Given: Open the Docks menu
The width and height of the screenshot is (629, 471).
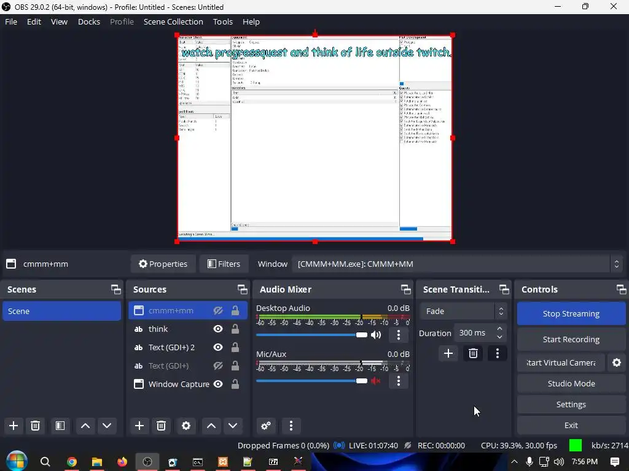Looking at the screenshot, I should tap(88, 21).
